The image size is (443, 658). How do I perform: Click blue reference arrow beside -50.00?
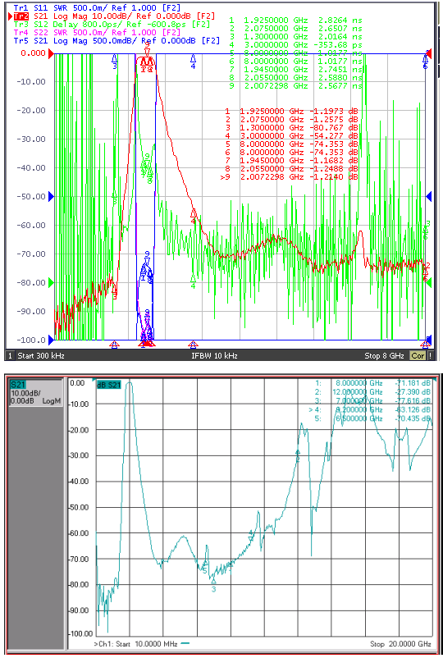click(x=51, y=196)
